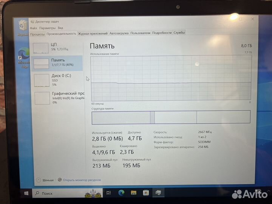This screenshot has height=204, width=272.
Task: Maximize the Task Manager window
Action: [x=240, y=19]
